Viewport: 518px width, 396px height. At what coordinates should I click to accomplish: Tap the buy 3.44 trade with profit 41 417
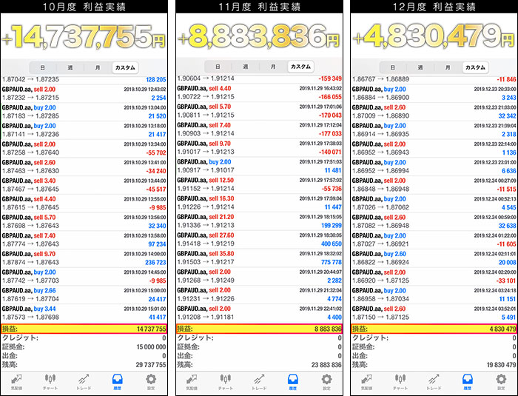(84, 313)
